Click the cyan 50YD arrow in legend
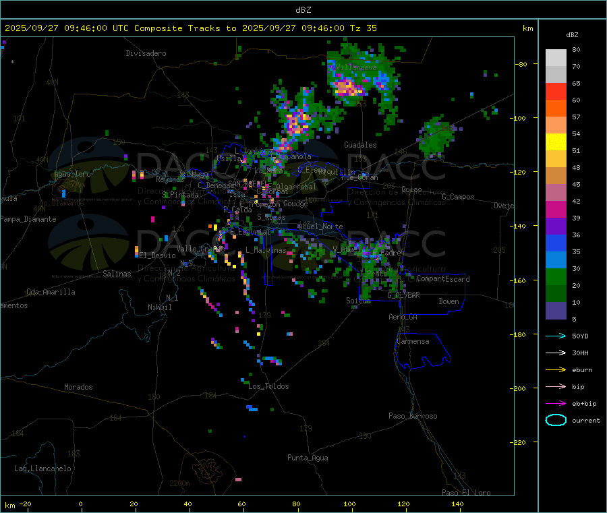 [556, 336]
